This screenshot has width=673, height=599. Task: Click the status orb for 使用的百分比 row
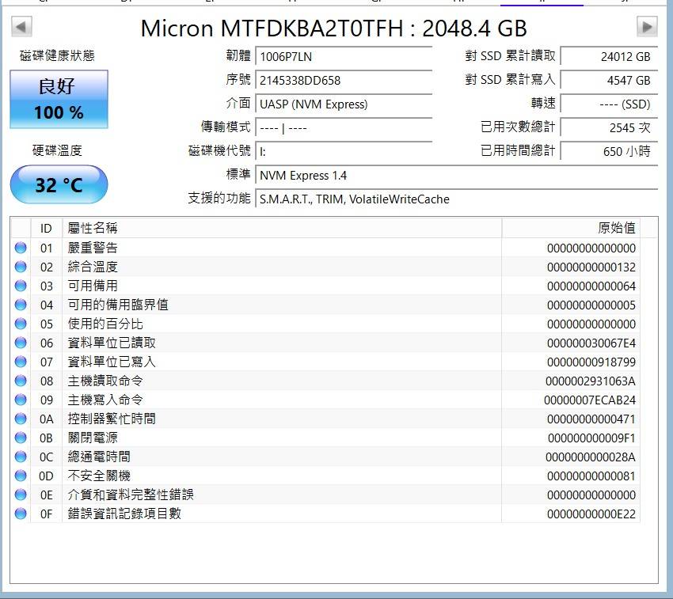click(x=21, y=324)
